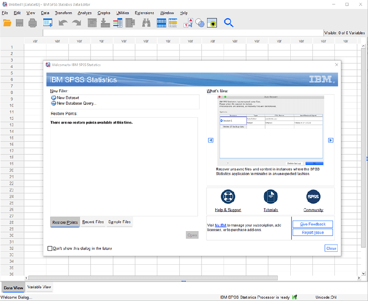Click the blue magnifier Search icon
The width and height of the screenshot is (368, 301).
(229, 23)
